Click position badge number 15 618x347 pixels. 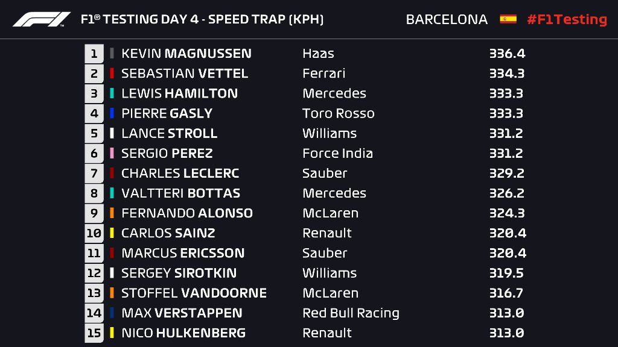click(x=94, y=333)
